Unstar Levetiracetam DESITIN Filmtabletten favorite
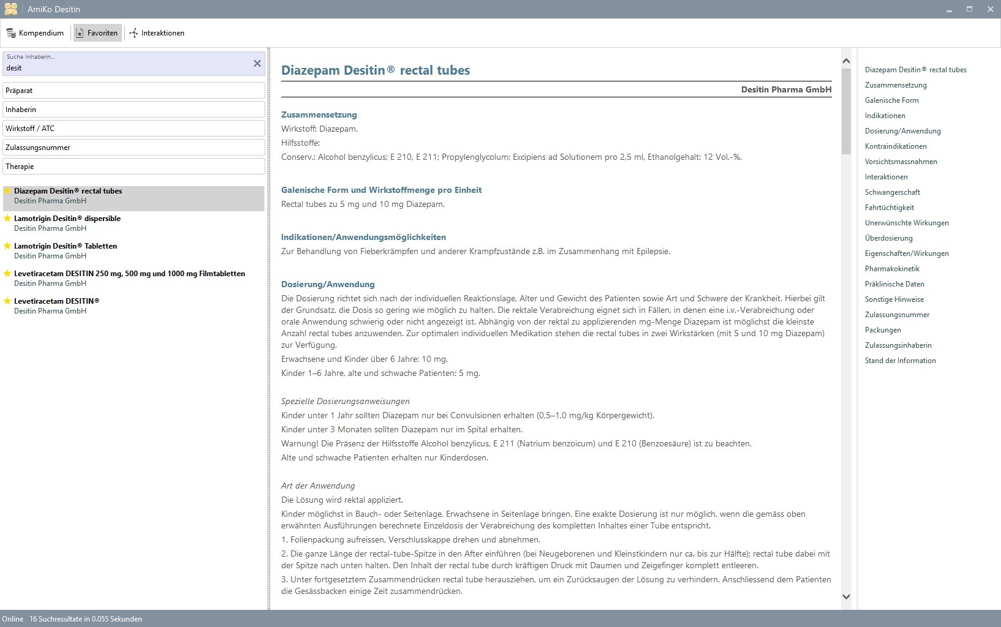This screenshot has width=1001, height=627. [x=7, y=273]
